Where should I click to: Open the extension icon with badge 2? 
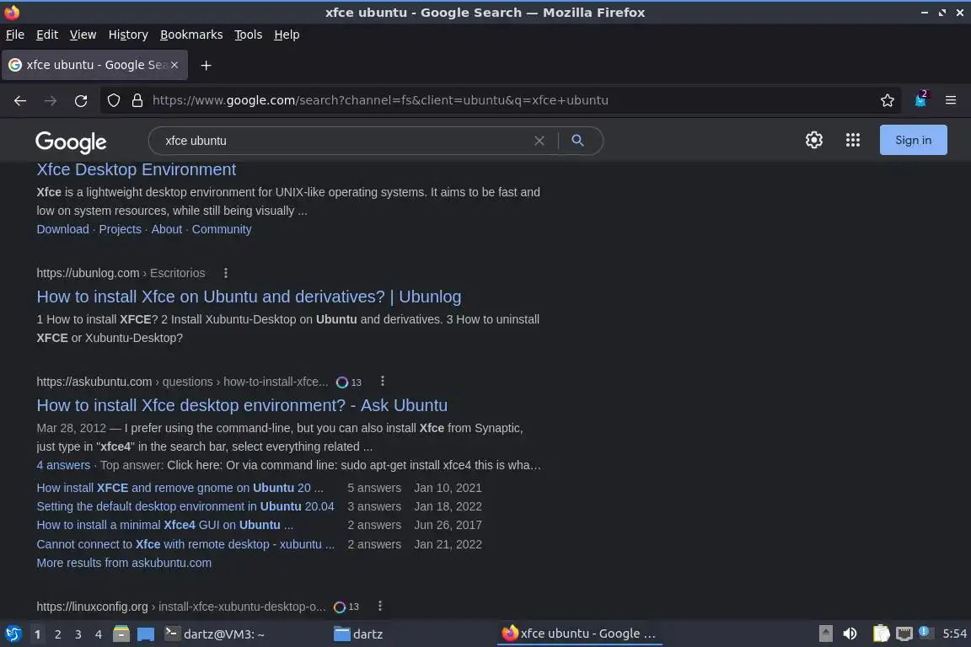tap(920, 99)
